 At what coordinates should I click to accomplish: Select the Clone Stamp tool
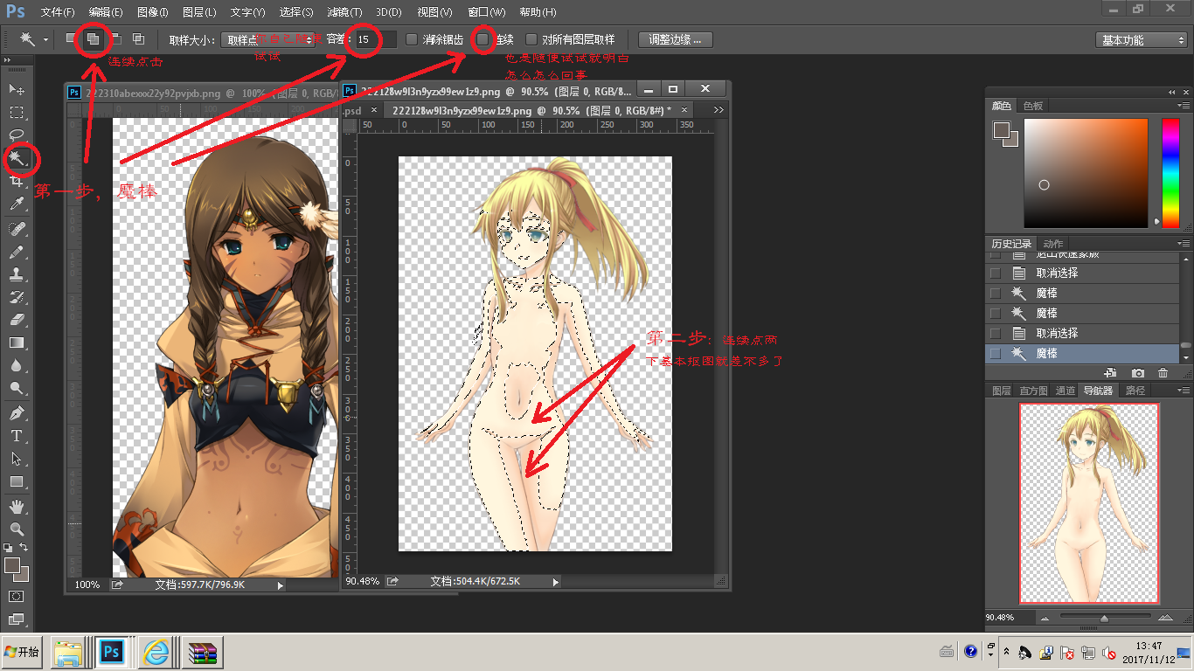pyautogui.click(x=17, y=274)
